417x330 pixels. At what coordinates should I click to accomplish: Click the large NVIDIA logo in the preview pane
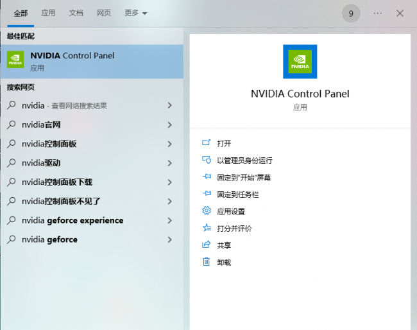point(300,62)
